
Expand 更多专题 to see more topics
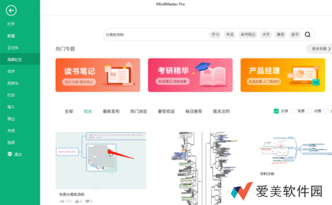(x=319, y=49)
